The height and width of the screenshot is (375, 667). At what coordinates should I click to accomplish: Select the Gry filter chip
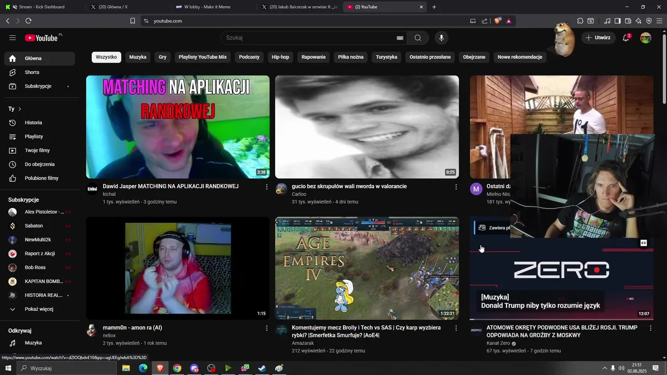tap(163, 57)
